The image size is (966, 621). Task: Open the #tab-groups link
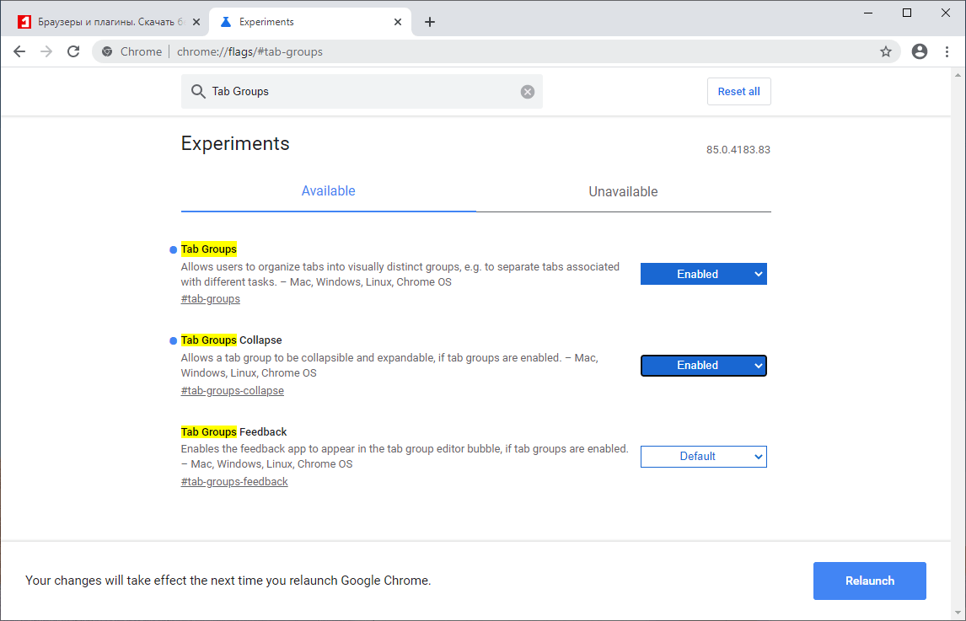click(210, 298)
